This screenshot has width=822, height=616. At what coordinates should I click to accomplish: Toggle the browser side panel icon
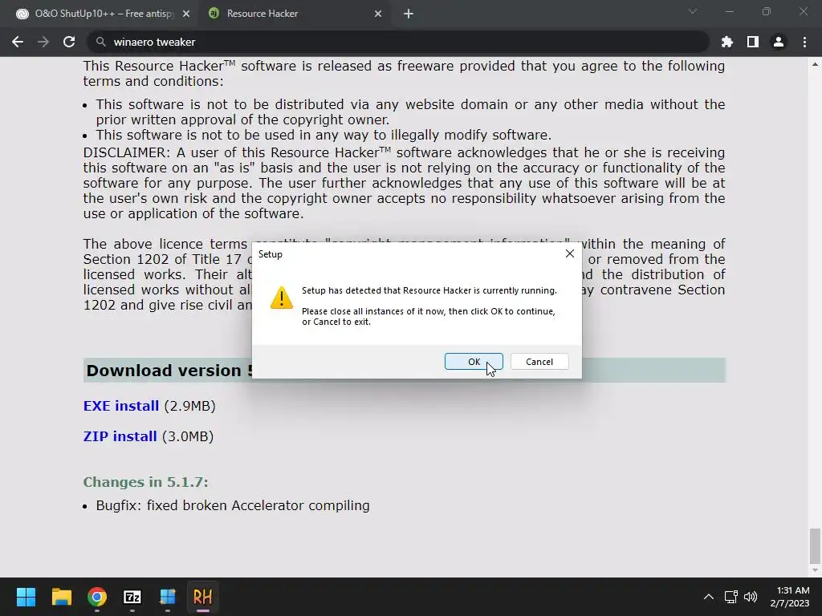click(x=753, y=42)
